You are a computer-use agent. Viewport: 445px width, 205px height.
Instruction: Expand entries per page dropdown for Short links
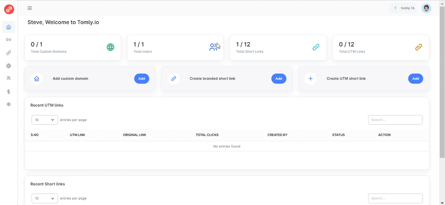tap(45, 199)
